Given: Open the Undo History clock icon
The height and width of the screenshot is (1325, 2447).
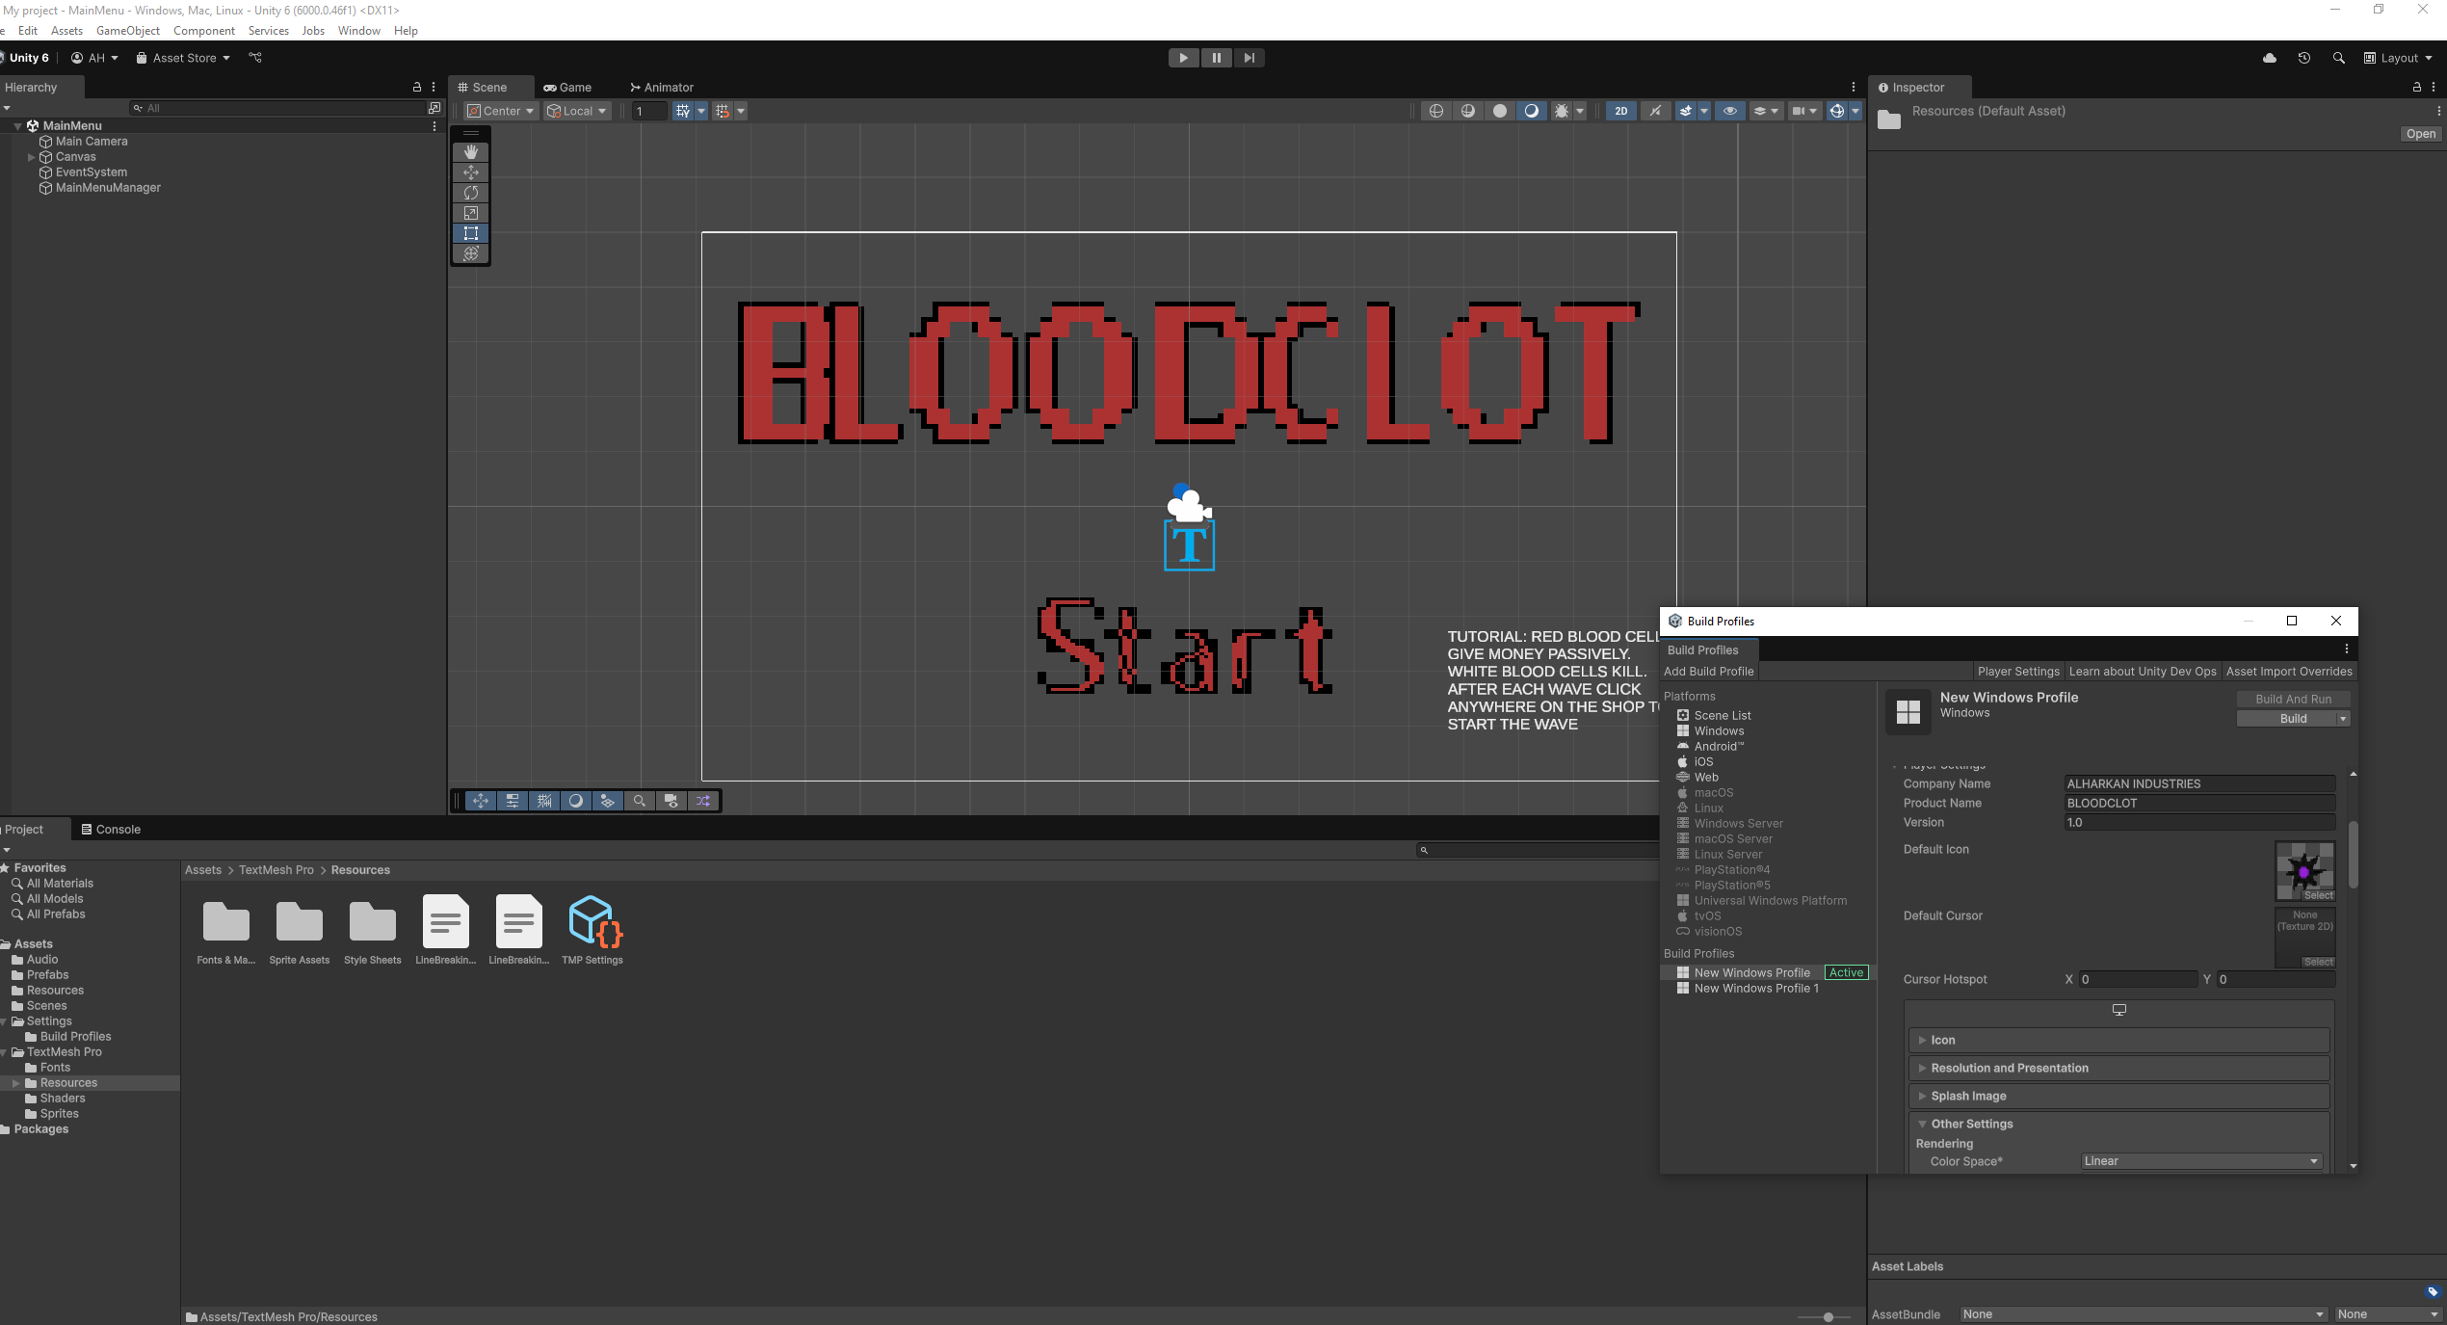Looking at the screenshot, I should click(2304, 58).
